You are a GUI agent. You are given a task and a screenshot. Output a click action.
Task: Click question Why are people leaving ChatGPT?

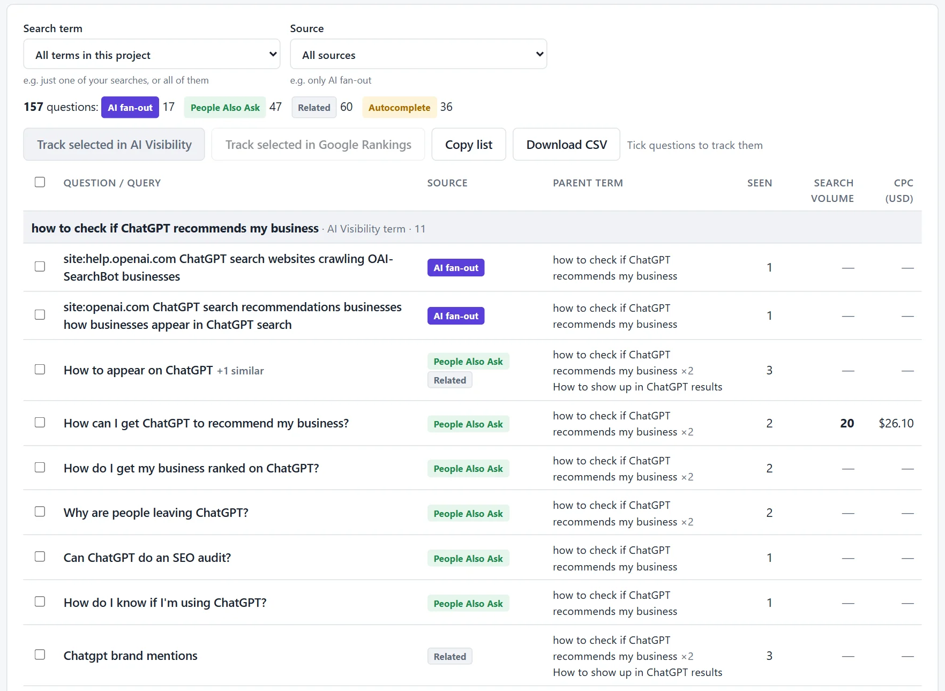point(156,513)
